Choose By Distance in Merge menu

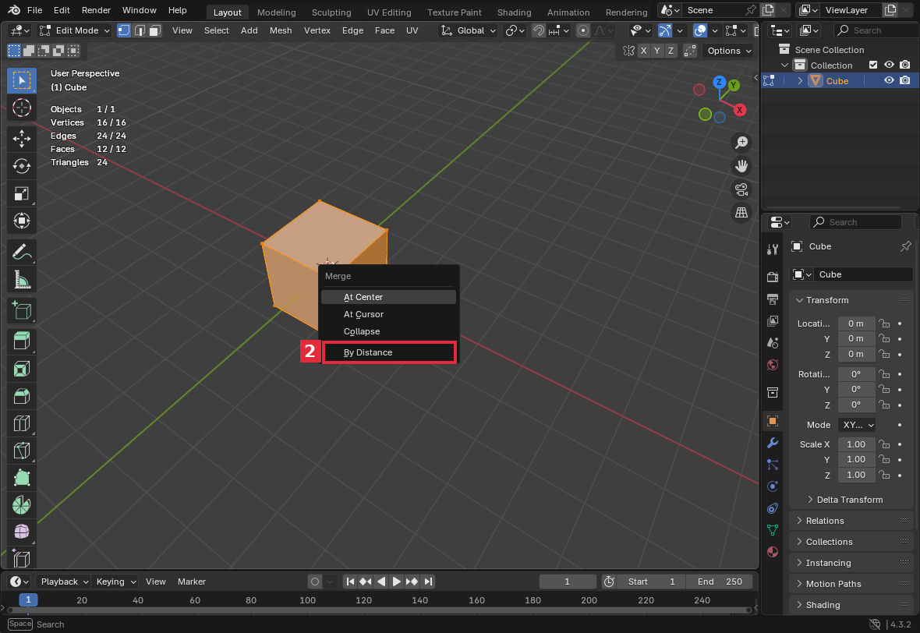point(388,352)
